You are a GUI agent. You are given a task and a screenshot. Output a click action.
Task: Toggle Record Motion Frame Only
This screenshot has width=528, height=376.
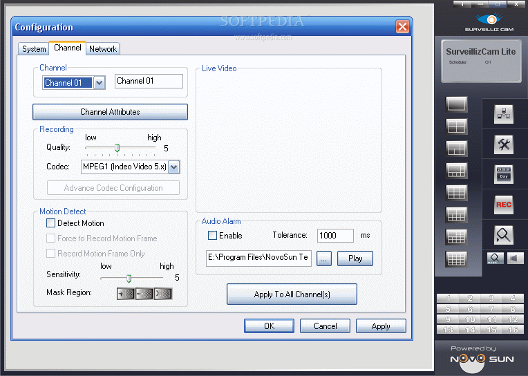[51, 254]
